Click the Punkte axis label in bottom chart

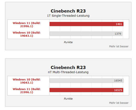click(68, 99)
